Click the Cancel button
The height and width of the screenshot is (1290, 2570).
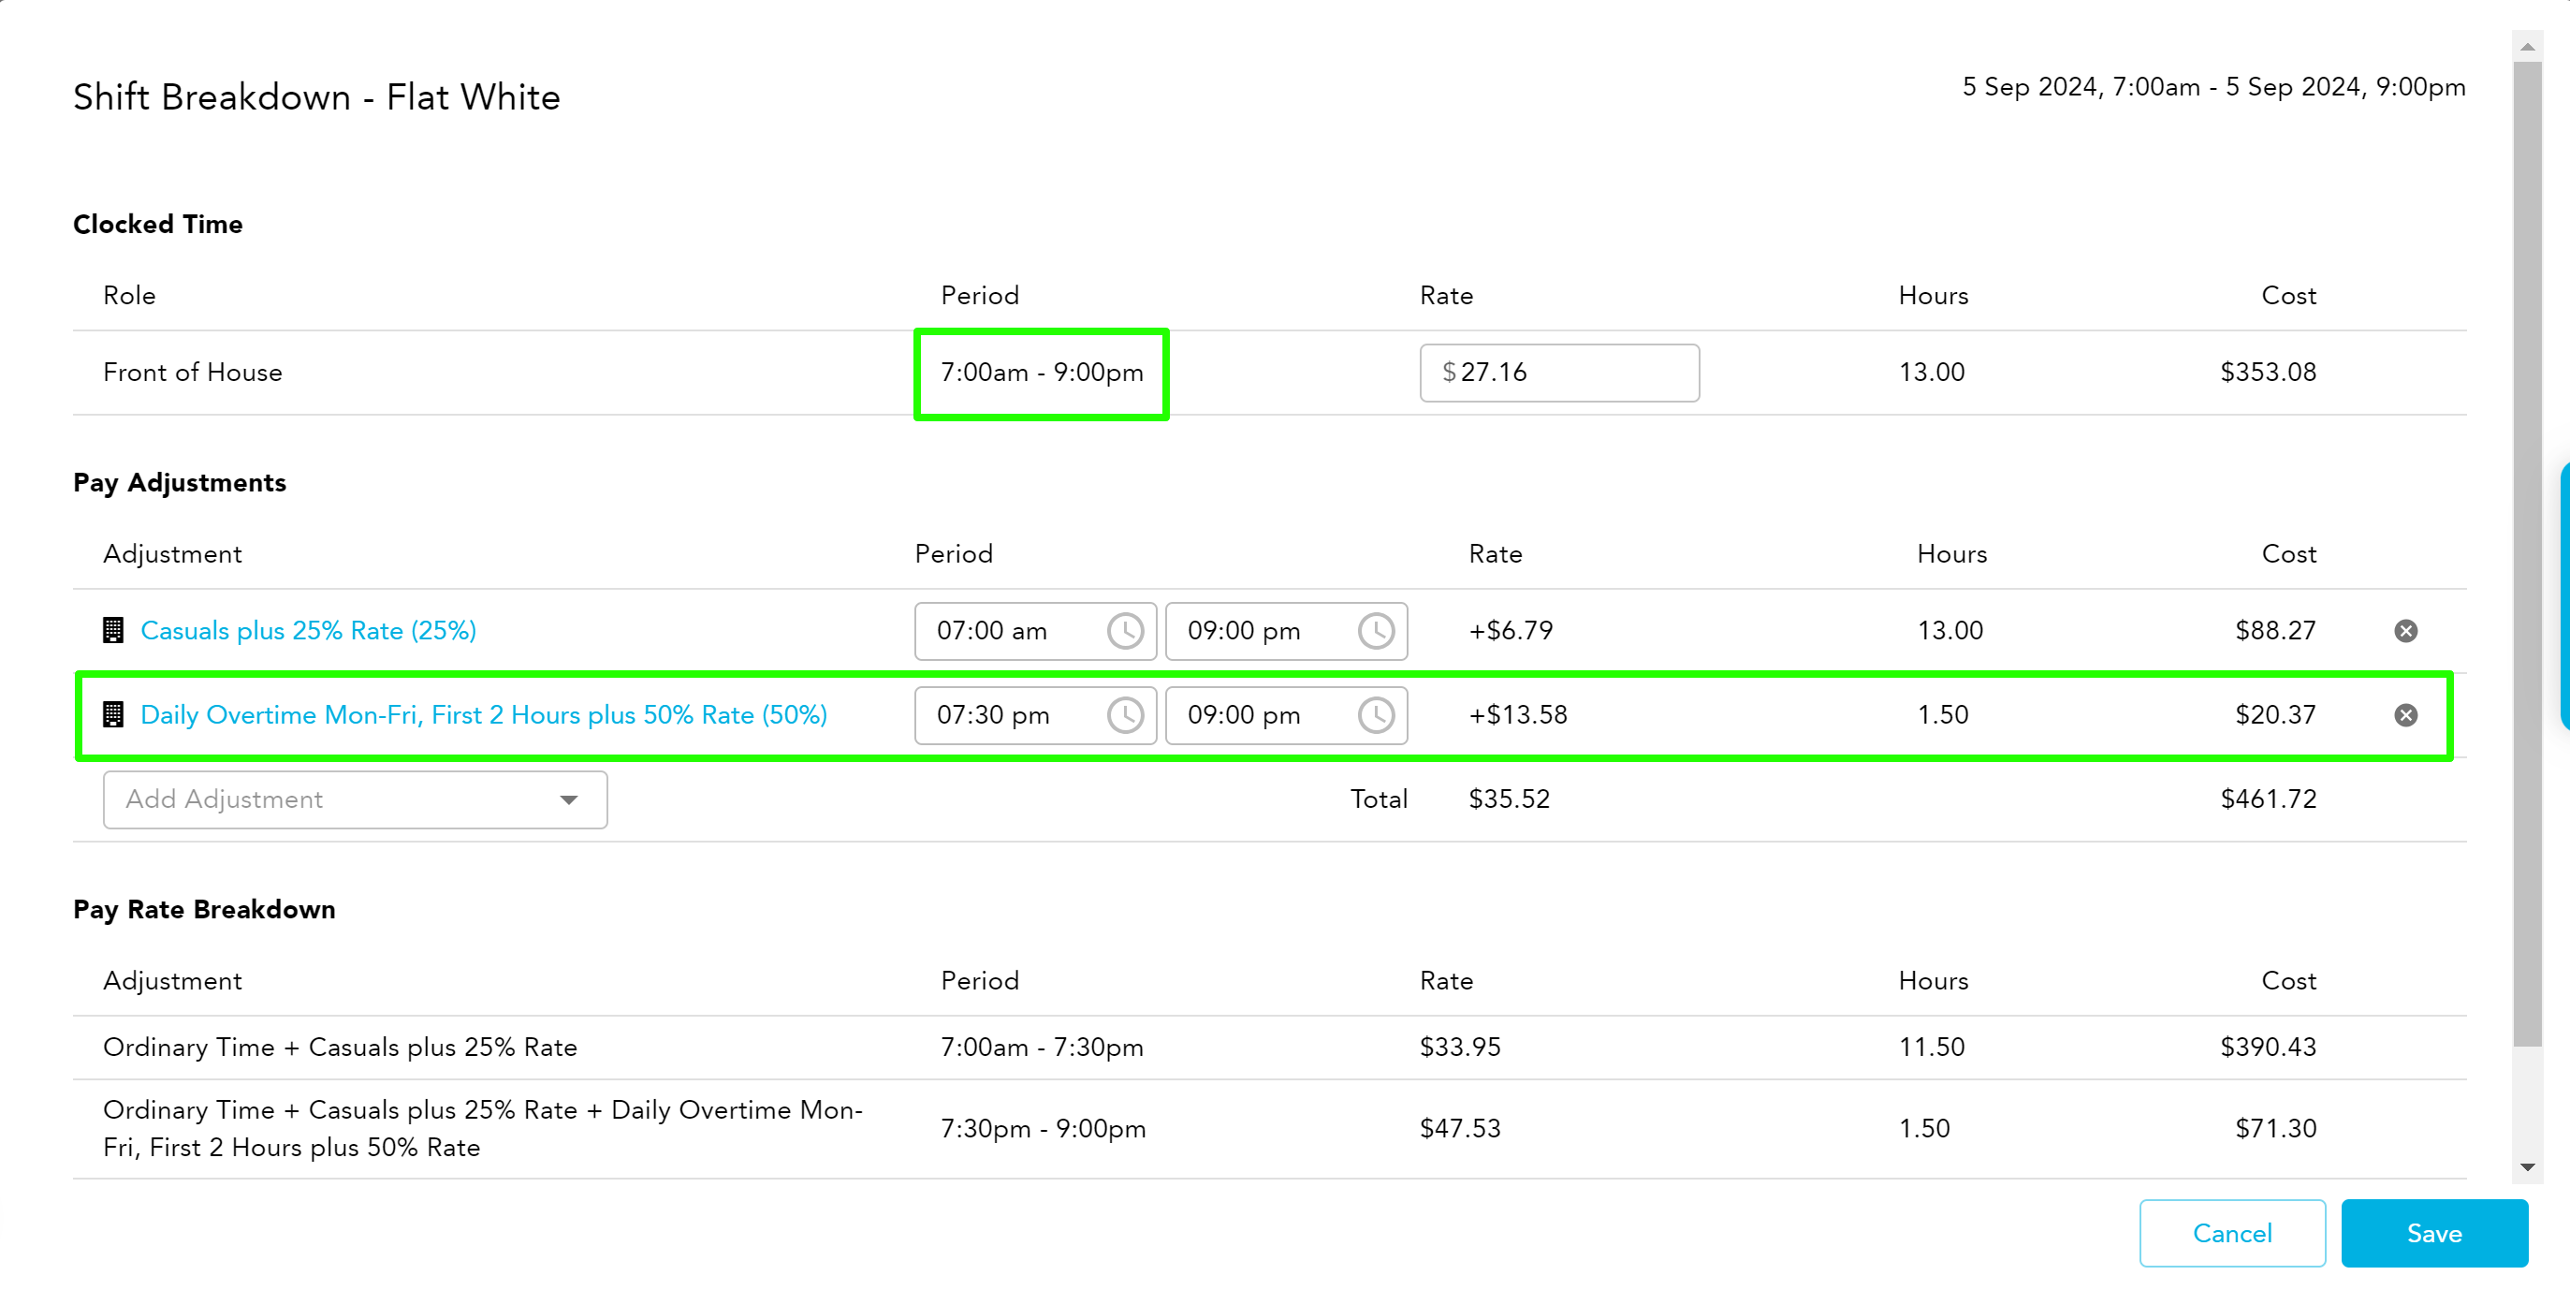tap(2232, 1233)
